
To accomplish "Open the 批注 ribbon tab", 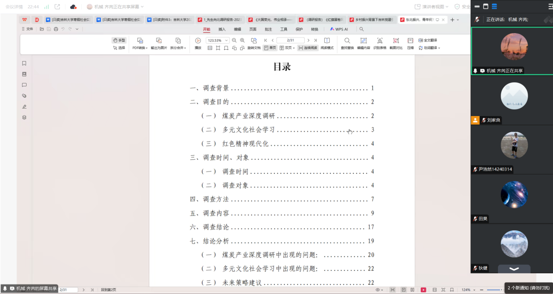I will (268, 29).
